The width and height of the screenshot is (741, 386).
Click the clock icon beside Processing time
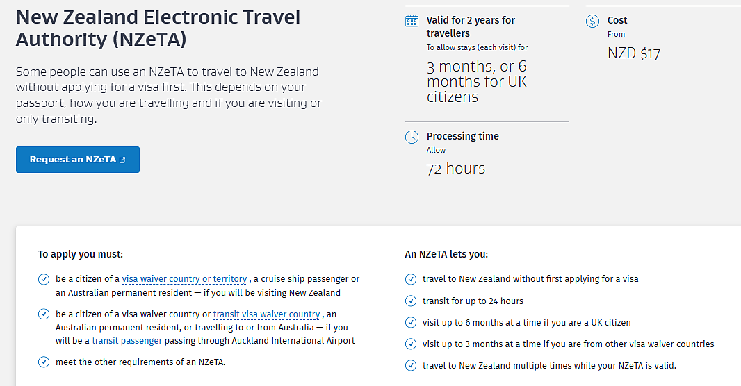(x=412, y=137)
